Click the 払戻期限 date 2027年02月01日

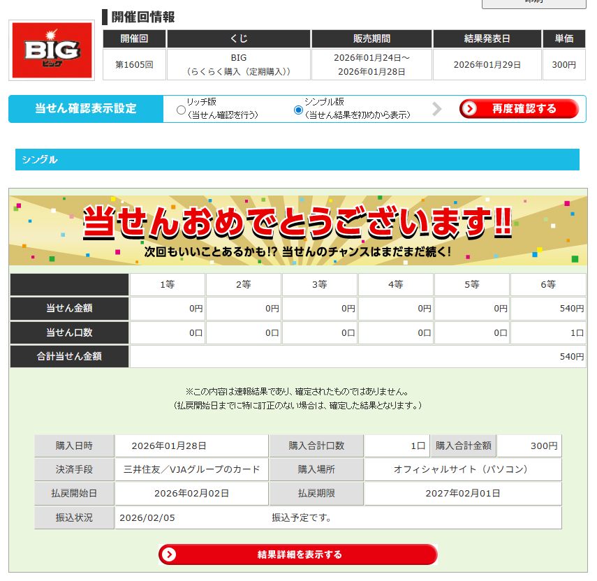(462, 493)
